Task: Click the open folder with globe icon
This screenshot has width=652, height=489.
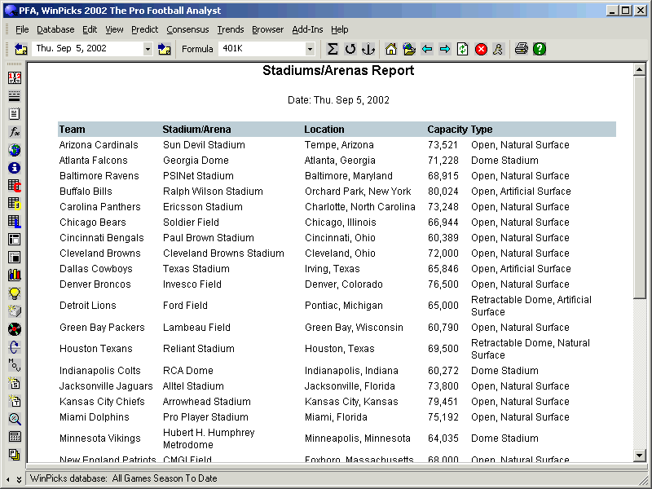Action: (409, 49)
